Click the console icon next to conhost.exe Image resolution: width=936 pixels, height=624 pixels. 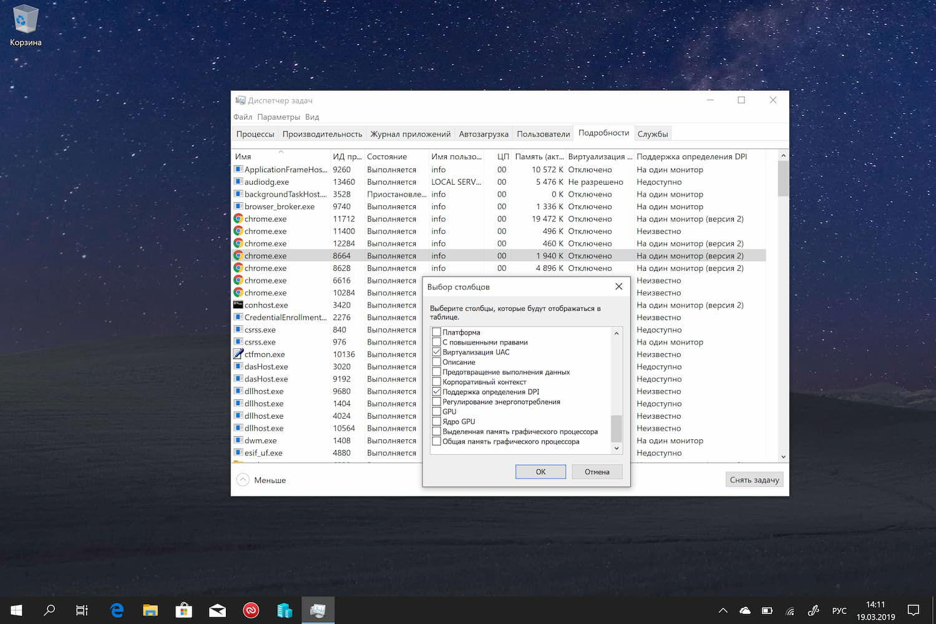(238, 305)
